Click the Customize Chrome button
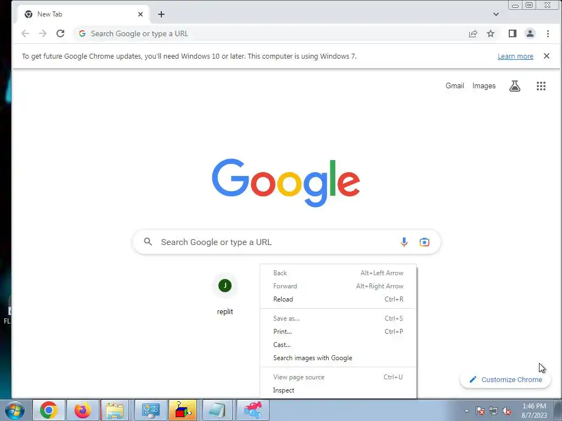 pyautogui.click(x=505, y=379)
